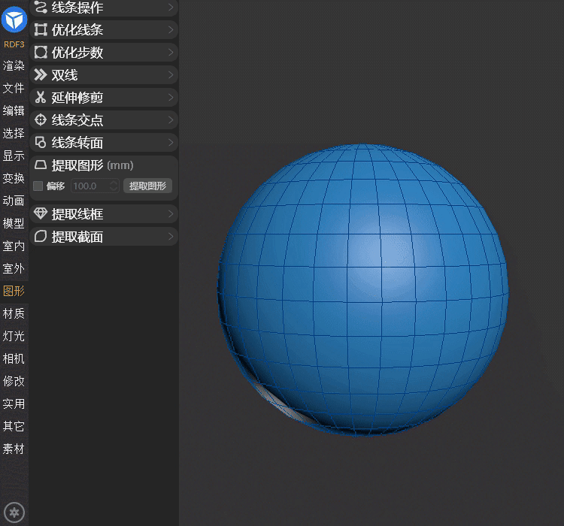Click the 线条操作 curve icon
564x526 pixels.
click(x=41, y=8)
